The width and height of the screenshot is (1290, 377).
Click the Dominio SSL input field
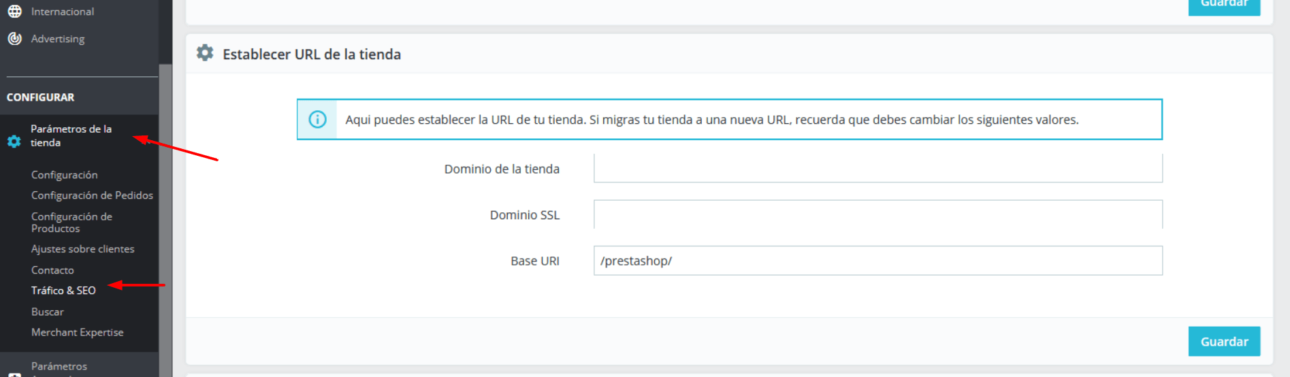(x=877, y=214)
